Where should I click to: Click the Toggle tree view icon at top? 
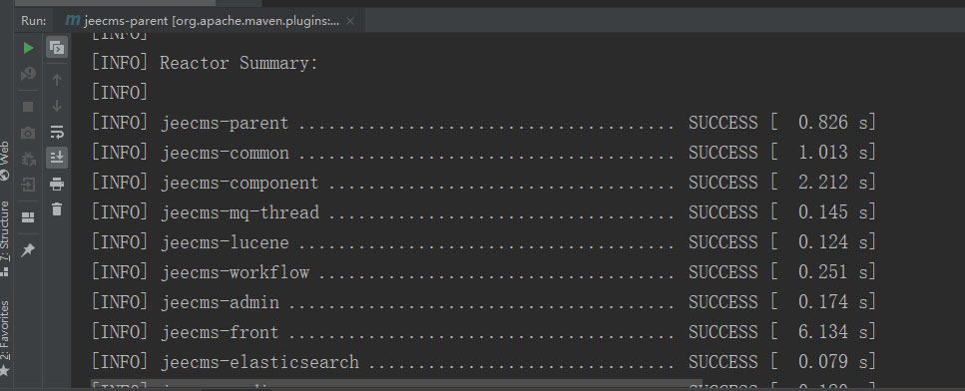[57, 47]
